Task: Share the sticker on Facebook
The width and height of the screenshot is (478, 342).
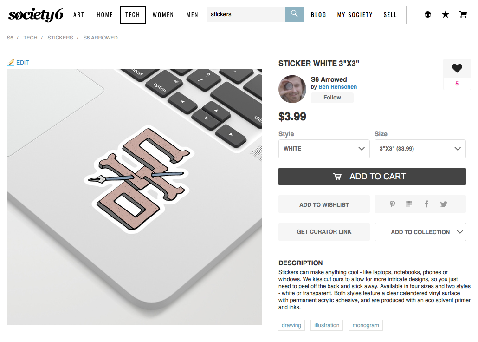Action: pyautogui.click(x=427, y=204)
